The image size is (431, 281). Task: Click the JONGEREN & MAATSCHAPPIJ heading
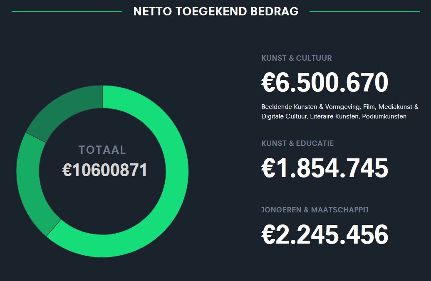(315, 210)
